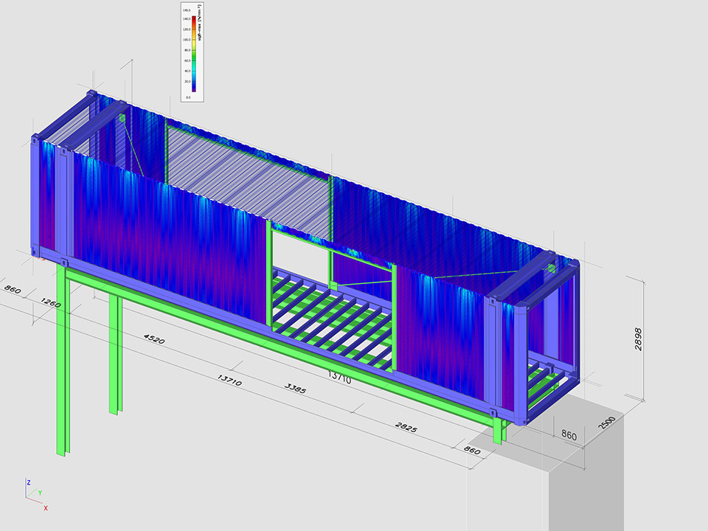Image resolution: width=708 pixels, height=531 pixels.
Task: Click the 100.0 legend tick label
Action: point(187,39)
